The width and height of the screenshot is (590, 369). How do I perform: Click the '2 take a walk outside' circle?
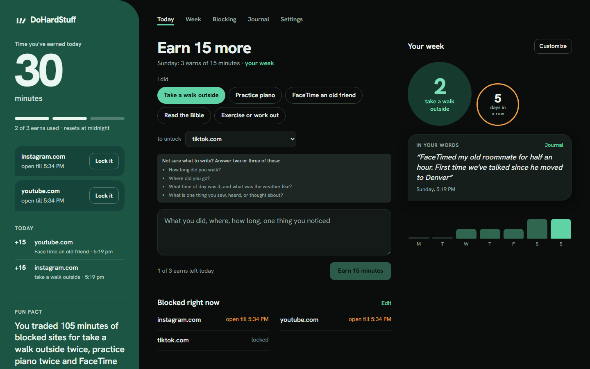[x=440, y=94]
